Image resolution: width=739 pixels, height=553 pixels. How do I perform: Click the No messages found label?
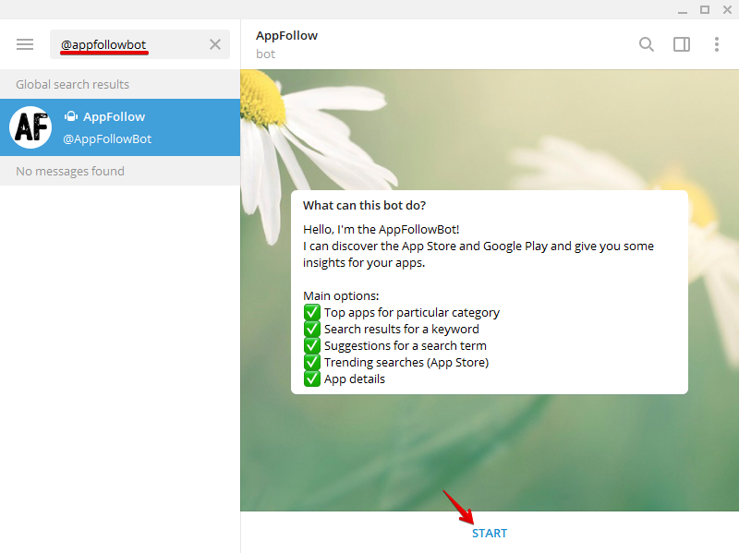click(x=70, y=171)
